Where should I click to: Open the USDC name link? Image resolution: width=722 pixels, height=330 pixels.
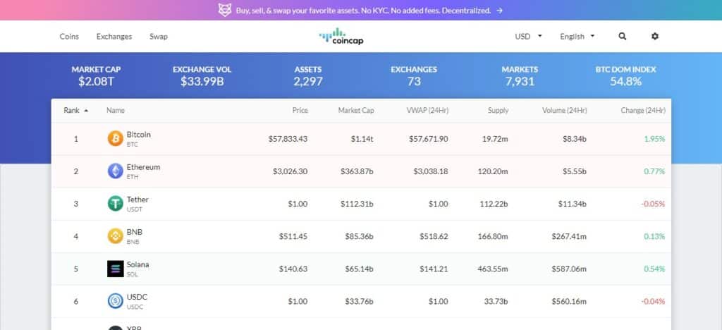tap(137, 297)
